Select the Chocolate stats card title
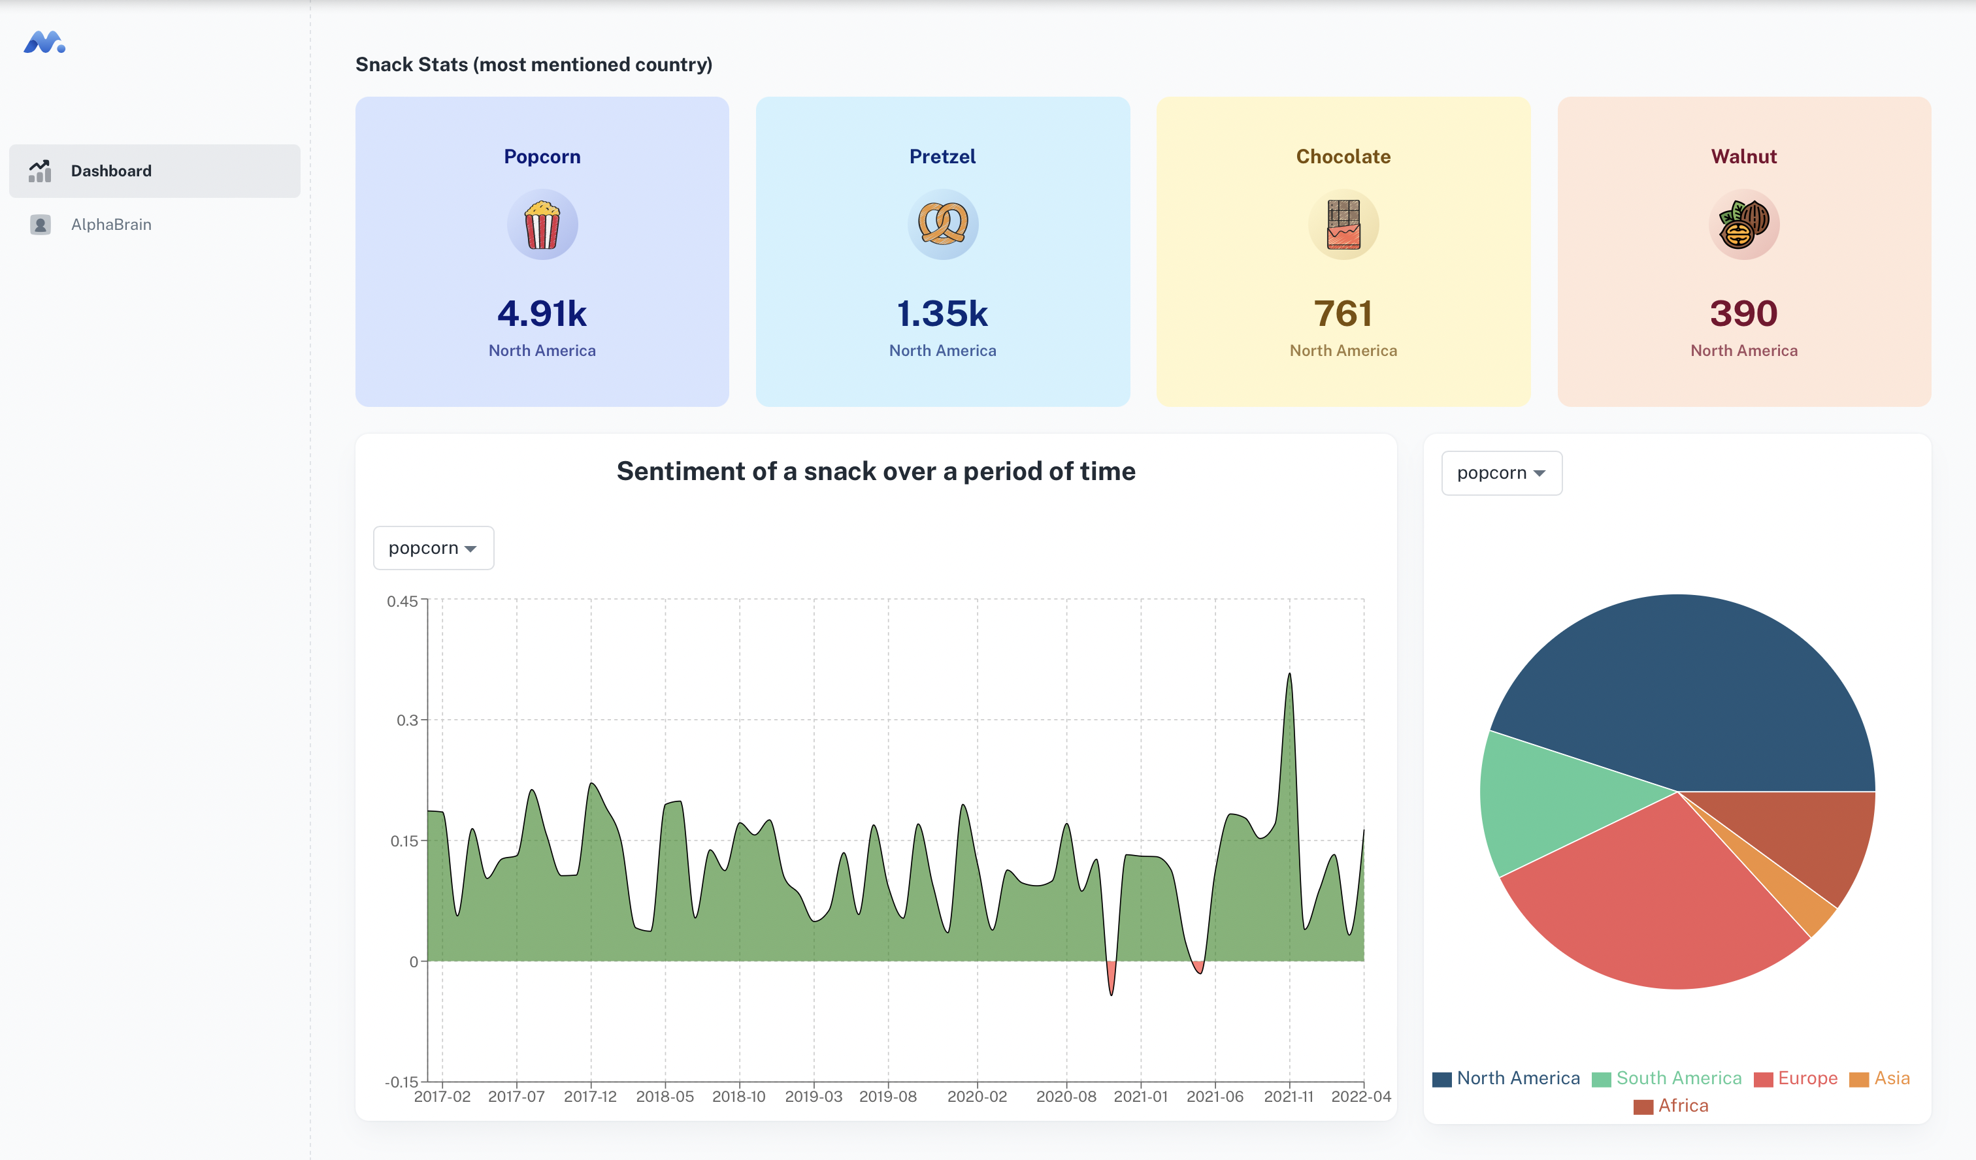The width and height of the screenshot is (1976, 1160). (1343, 157)
